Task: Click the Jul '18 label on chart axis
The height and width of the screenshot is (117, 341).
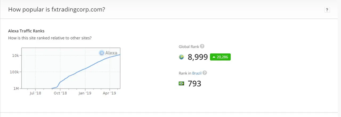Action: pos(35,93)
